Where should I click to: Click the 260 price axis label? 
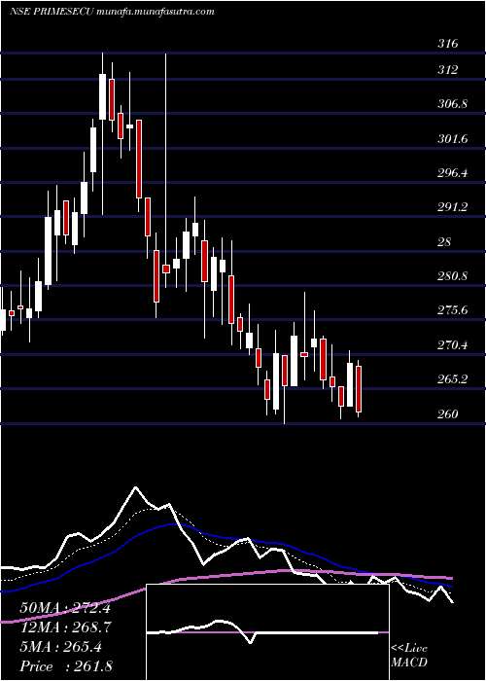pyautogui.click(x=447, y=413)
